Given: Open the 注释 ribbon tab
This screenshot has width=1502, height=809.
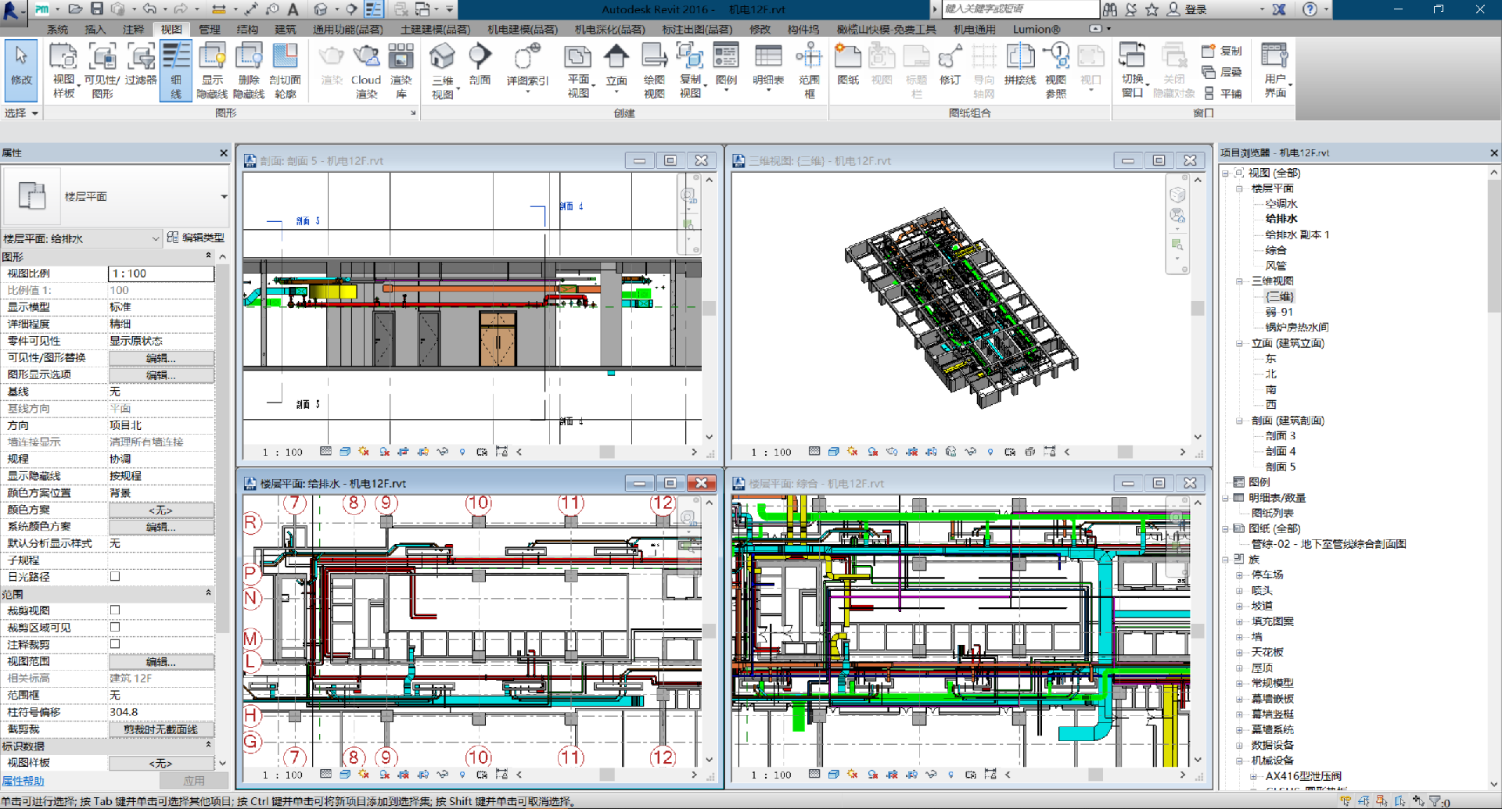Looking at the screenshot, I should (133, 30).
